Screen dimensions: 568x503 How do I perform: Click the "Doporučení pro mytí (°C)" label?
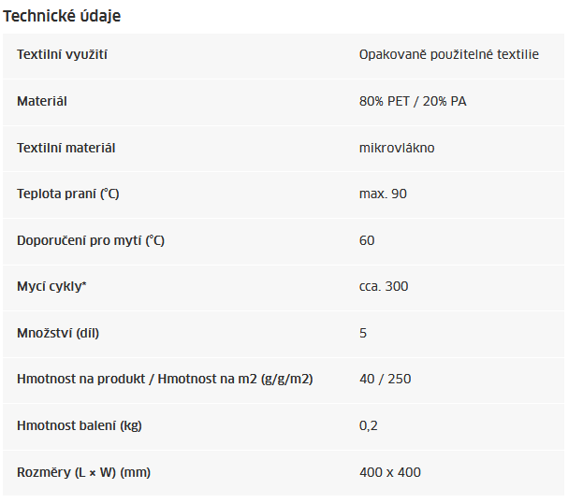click(x=91, y=240)
